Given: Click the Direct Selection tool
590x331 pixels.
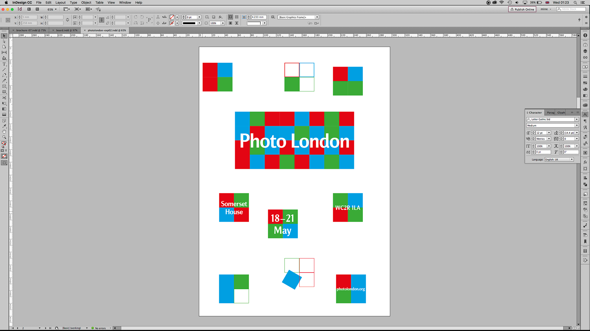Looking at the screenshot, I should pyautogui.click(x=4, y=41).
